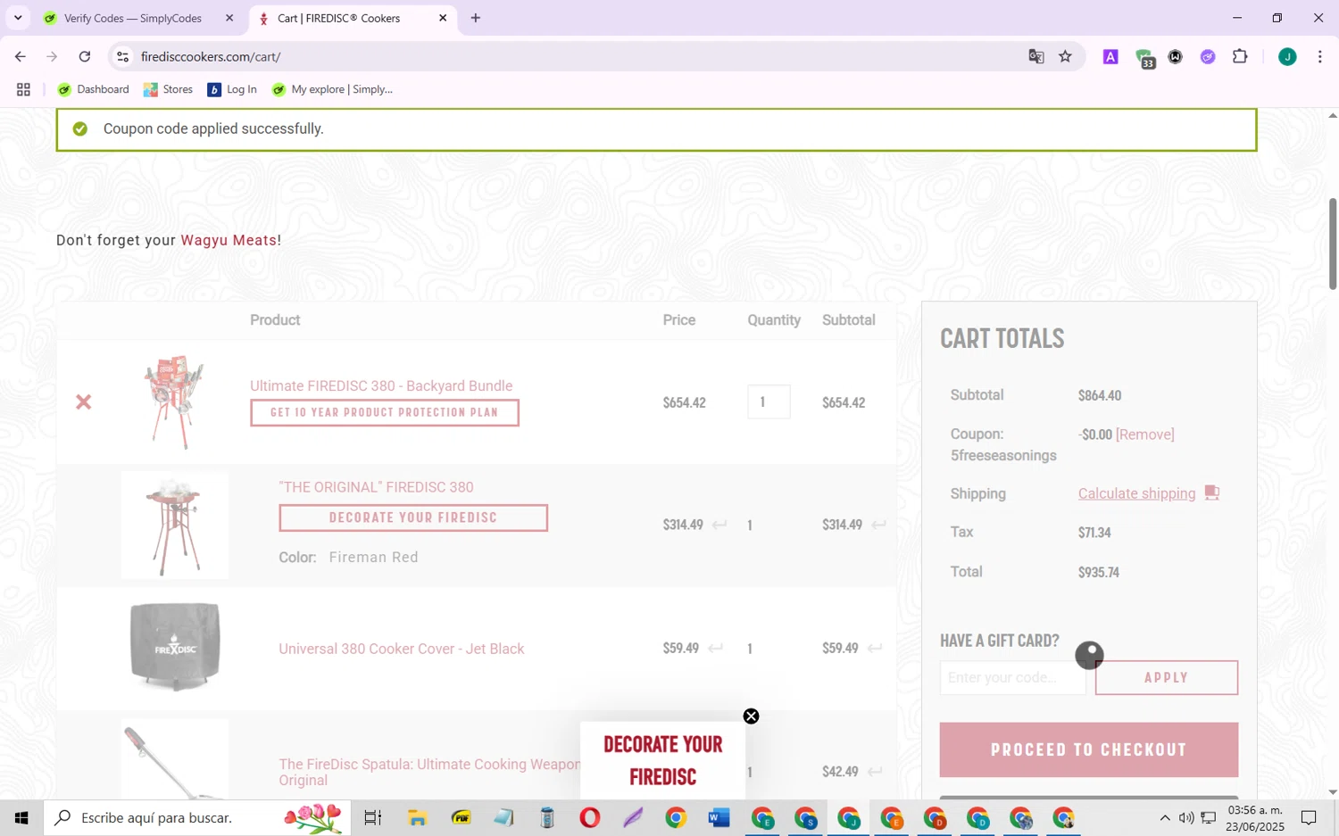Viewport: 1339px width, 836px height.
Task: Open a new browser tab
Action: [x=475, y=18]
